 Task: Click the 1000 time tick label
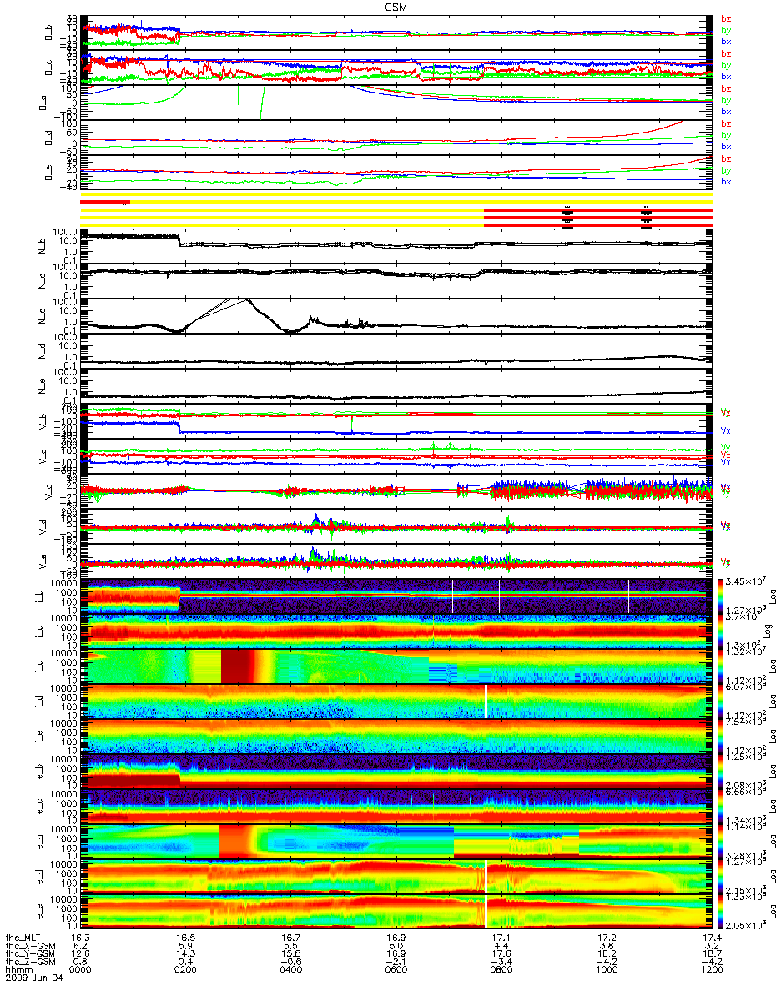607,971
